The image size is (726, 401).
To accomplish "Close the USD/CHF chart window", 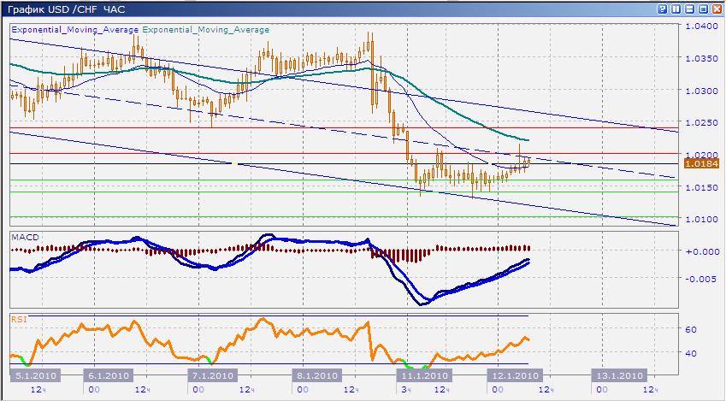I will point(717,9).
